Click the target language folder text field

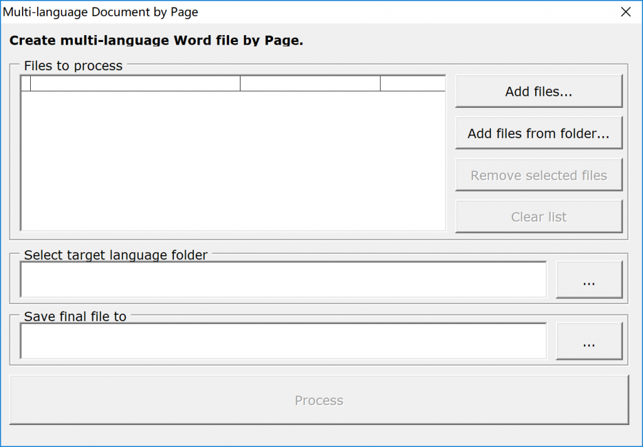point(283,280)
